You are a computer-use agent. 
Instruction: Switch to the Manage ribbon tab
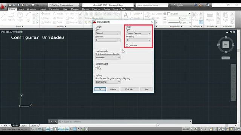[x=75, y=9]
